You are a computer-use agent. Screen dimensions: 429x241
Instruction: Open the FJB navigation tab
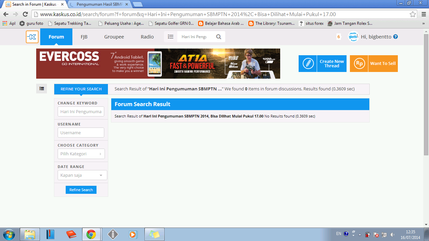(x=84, y=37)
